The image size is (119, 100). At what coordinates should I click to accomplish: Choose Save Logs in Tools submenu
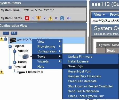point(90,66)
